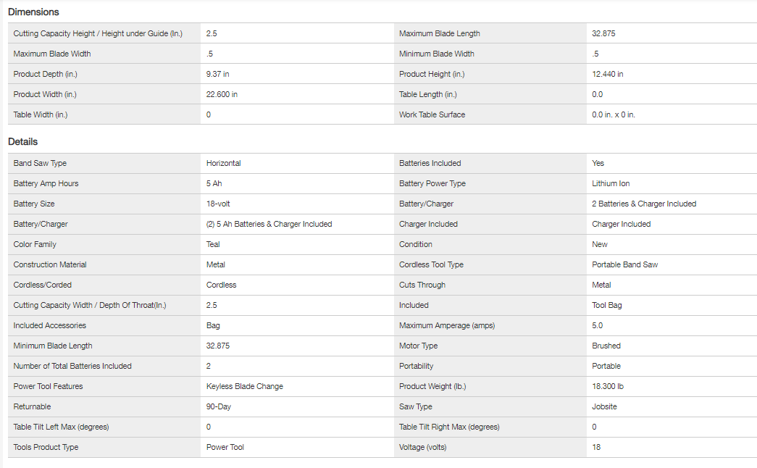Click the Product Width 22.600 in value
The width and height of the screenshot is (757, 468).
point(222,94)
